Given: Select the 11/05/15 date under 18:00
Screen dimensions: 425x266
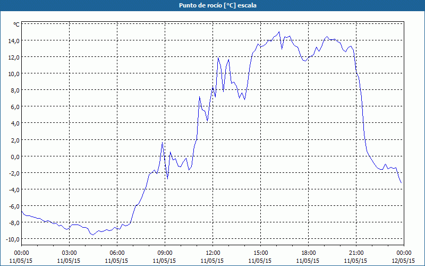Looking at the screenshot, I should pyautogui.click(x=309, y=261).
